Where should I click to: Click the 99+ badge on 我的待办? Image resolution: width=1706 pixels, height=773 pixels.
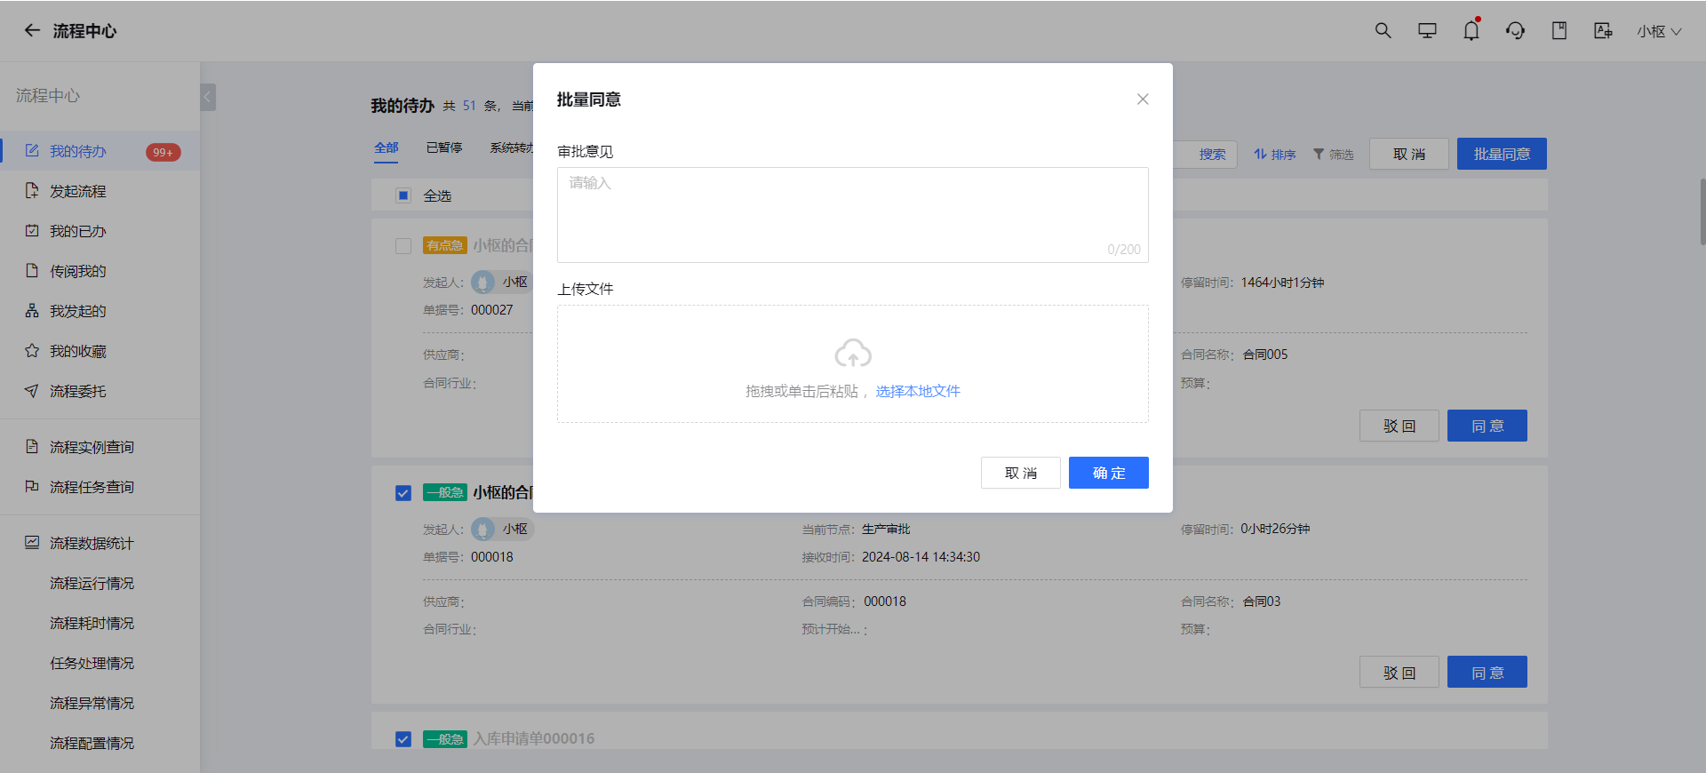point(163,152)
